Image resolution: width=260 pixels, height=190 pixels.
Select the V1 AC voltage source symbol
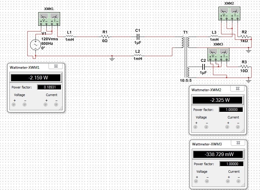(x=35, y=45)
